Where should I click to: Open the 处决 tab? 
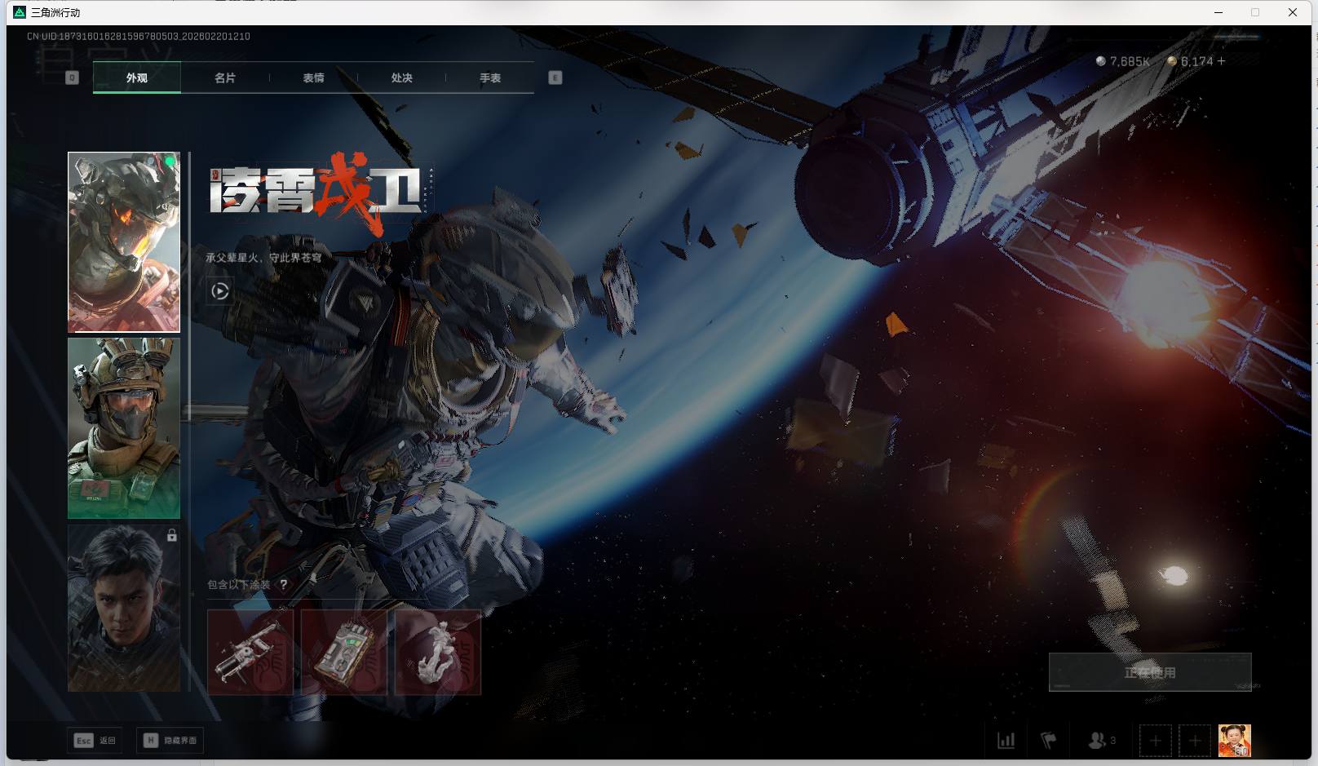pyautogui.click(x=401, y=77)
